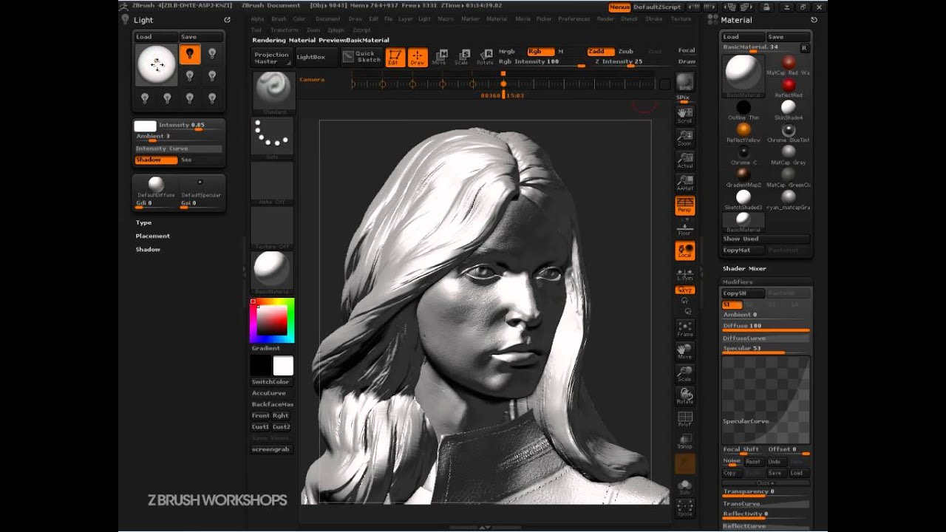Open the Render menu

coord(605,19)
